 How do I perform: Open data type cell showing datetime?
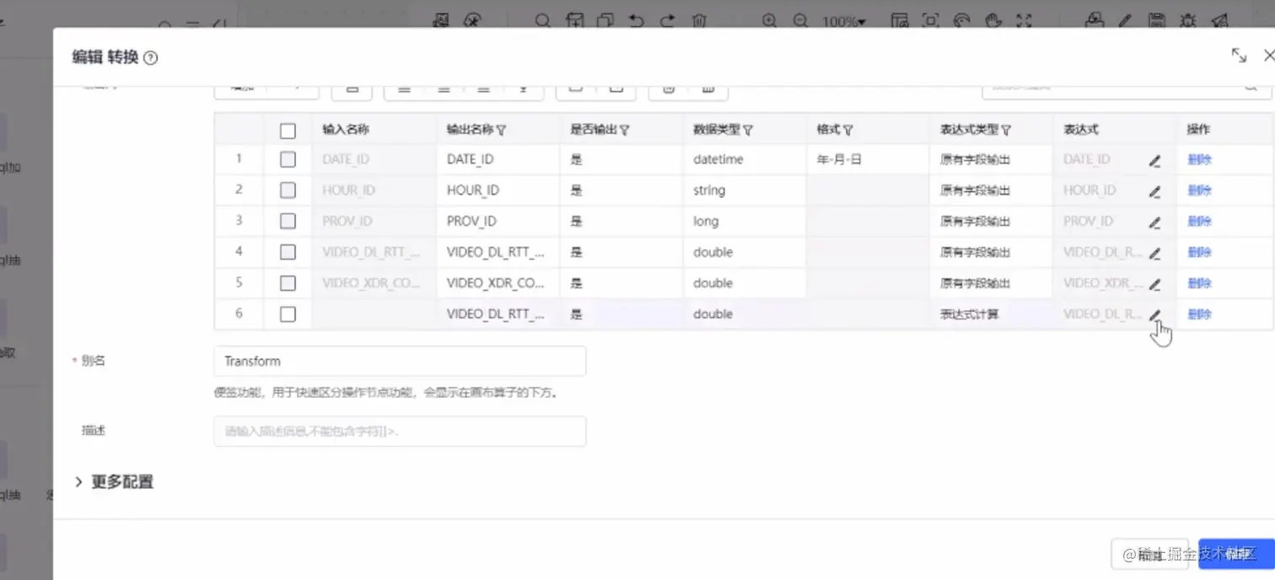pos(745,159)
